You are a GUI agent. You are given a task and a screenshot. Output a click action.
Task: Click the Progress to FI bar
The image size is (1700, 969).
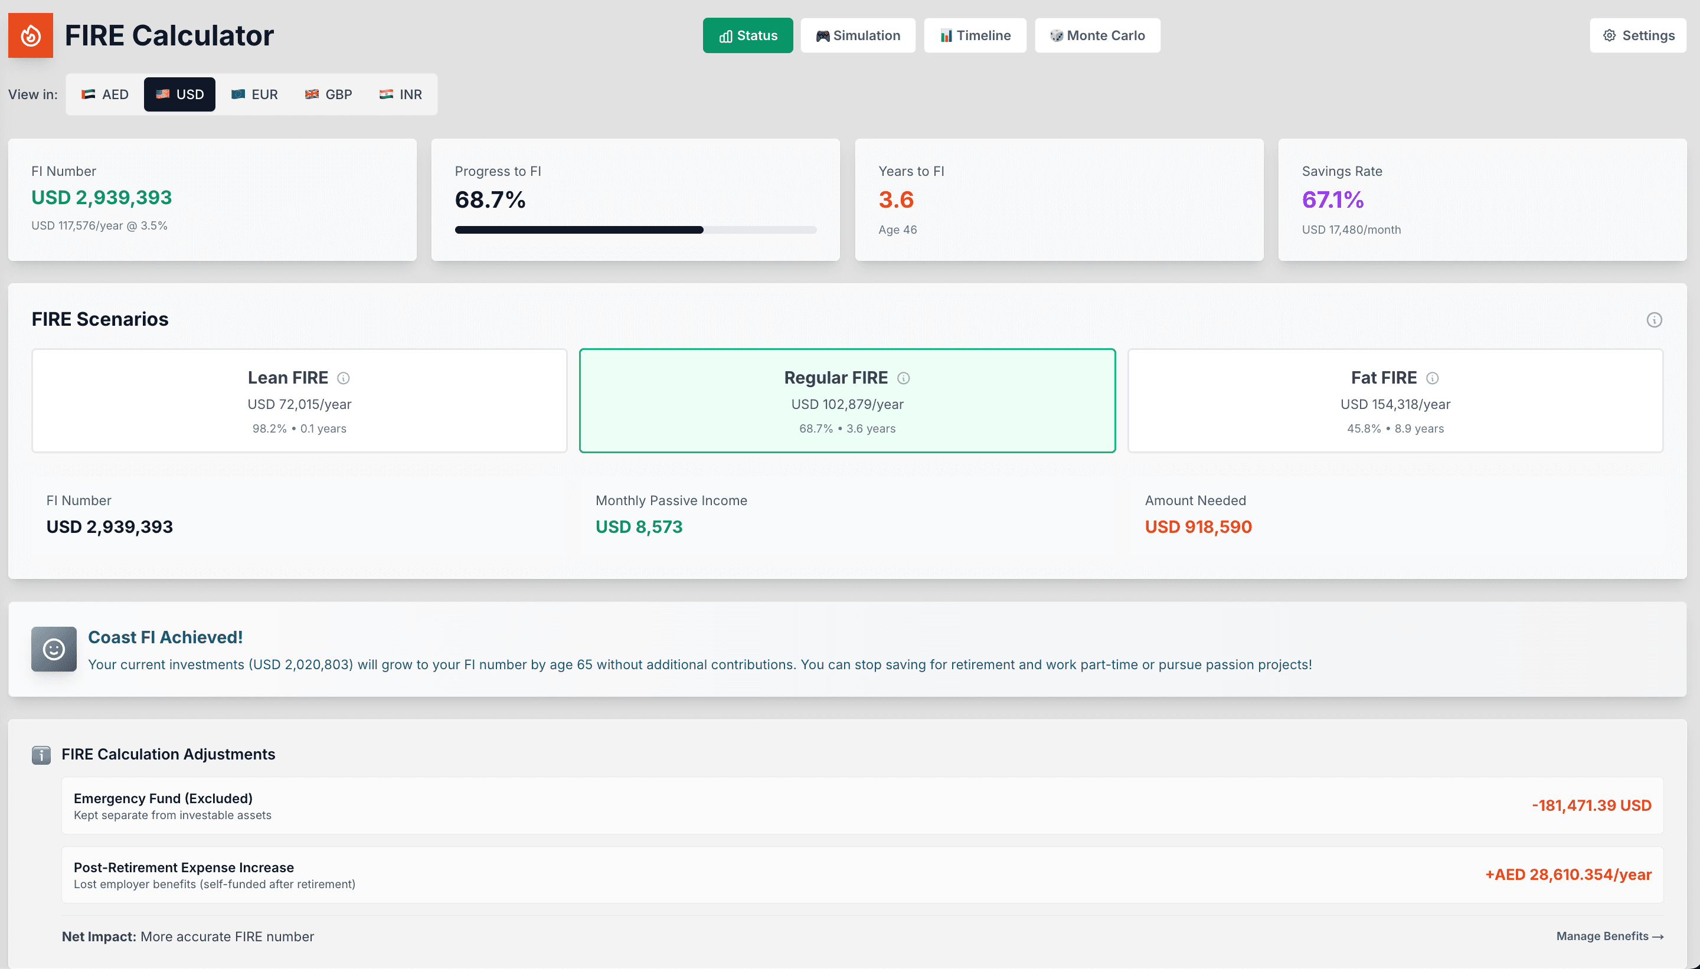[636, 230]
